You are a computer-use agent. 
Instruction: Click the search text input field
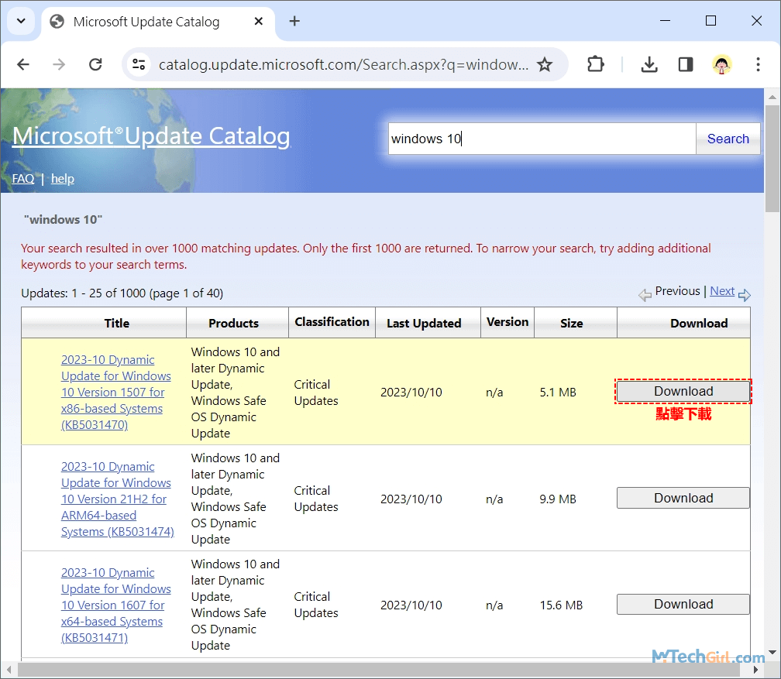point(542,139)
